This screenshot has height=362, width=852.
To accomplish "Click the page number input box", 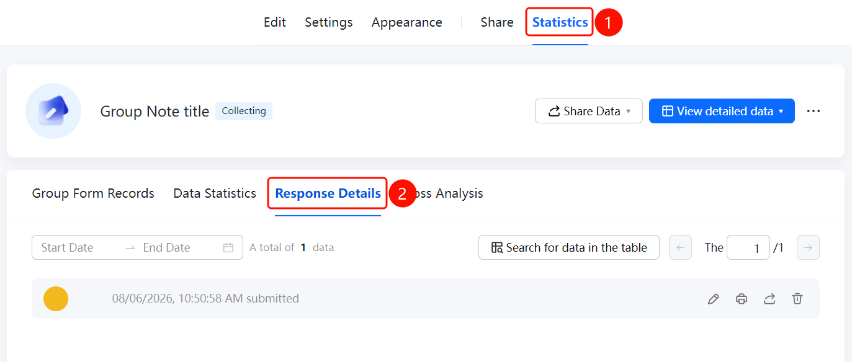I will click(748, 247).
